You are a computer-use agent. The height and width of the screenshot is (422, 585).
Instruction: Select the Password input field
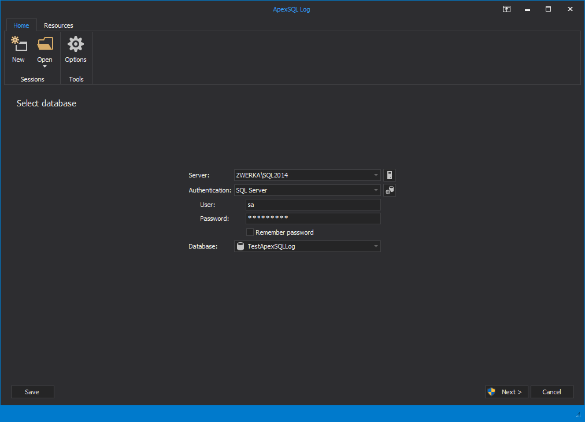tap(312, 218)
